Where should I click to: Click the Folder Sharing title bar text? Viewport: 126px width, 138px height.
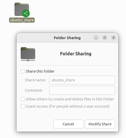tap(67, 38)
